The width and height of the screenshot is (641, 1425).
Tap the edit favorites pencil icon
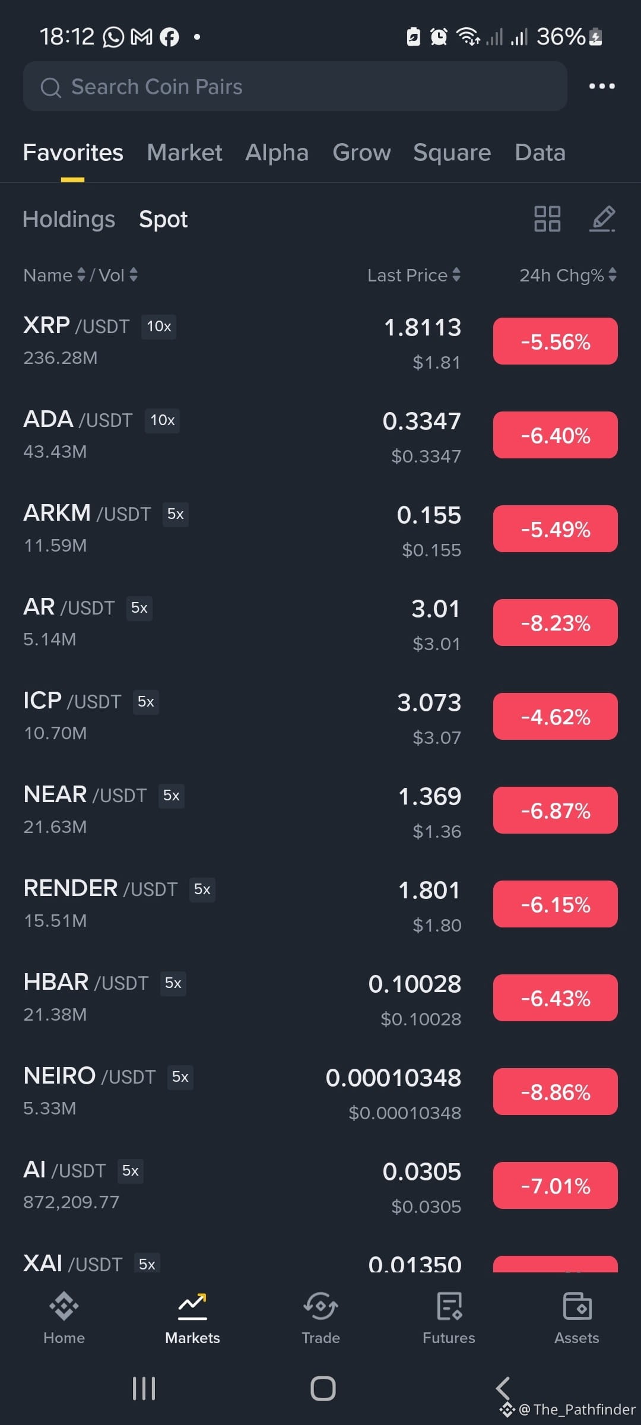[x=602, y=218]
